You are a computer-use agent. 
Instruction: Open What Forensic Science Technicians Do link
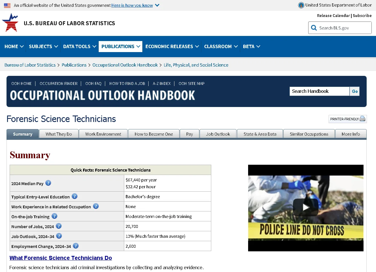click(x=61, y=258)
